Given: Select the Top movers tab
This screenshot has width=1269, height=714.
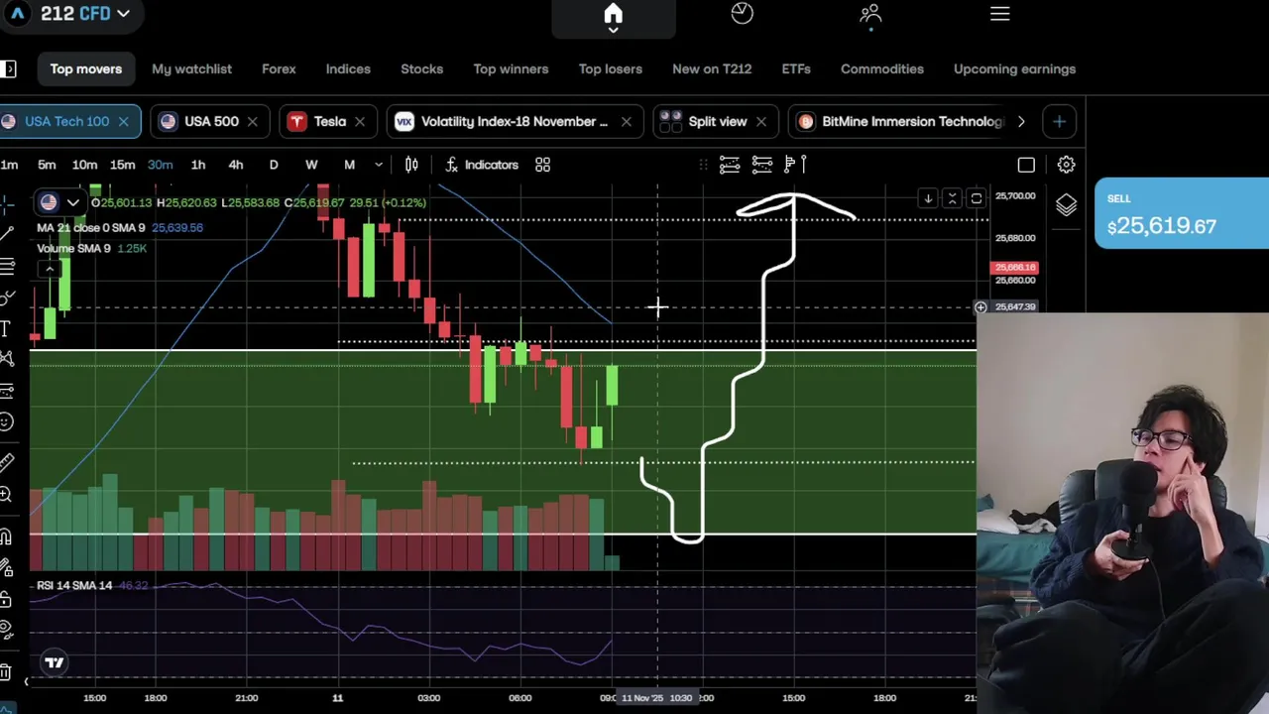Looking at the screenshot, I should click(86, 69).
